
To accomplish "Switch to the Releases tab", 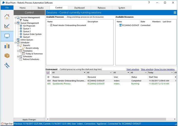I will 102,8.
